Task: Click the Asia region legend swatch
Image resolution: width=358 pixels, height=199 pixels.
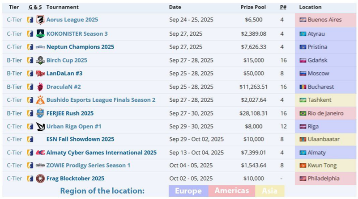Action: pos(270,191)
